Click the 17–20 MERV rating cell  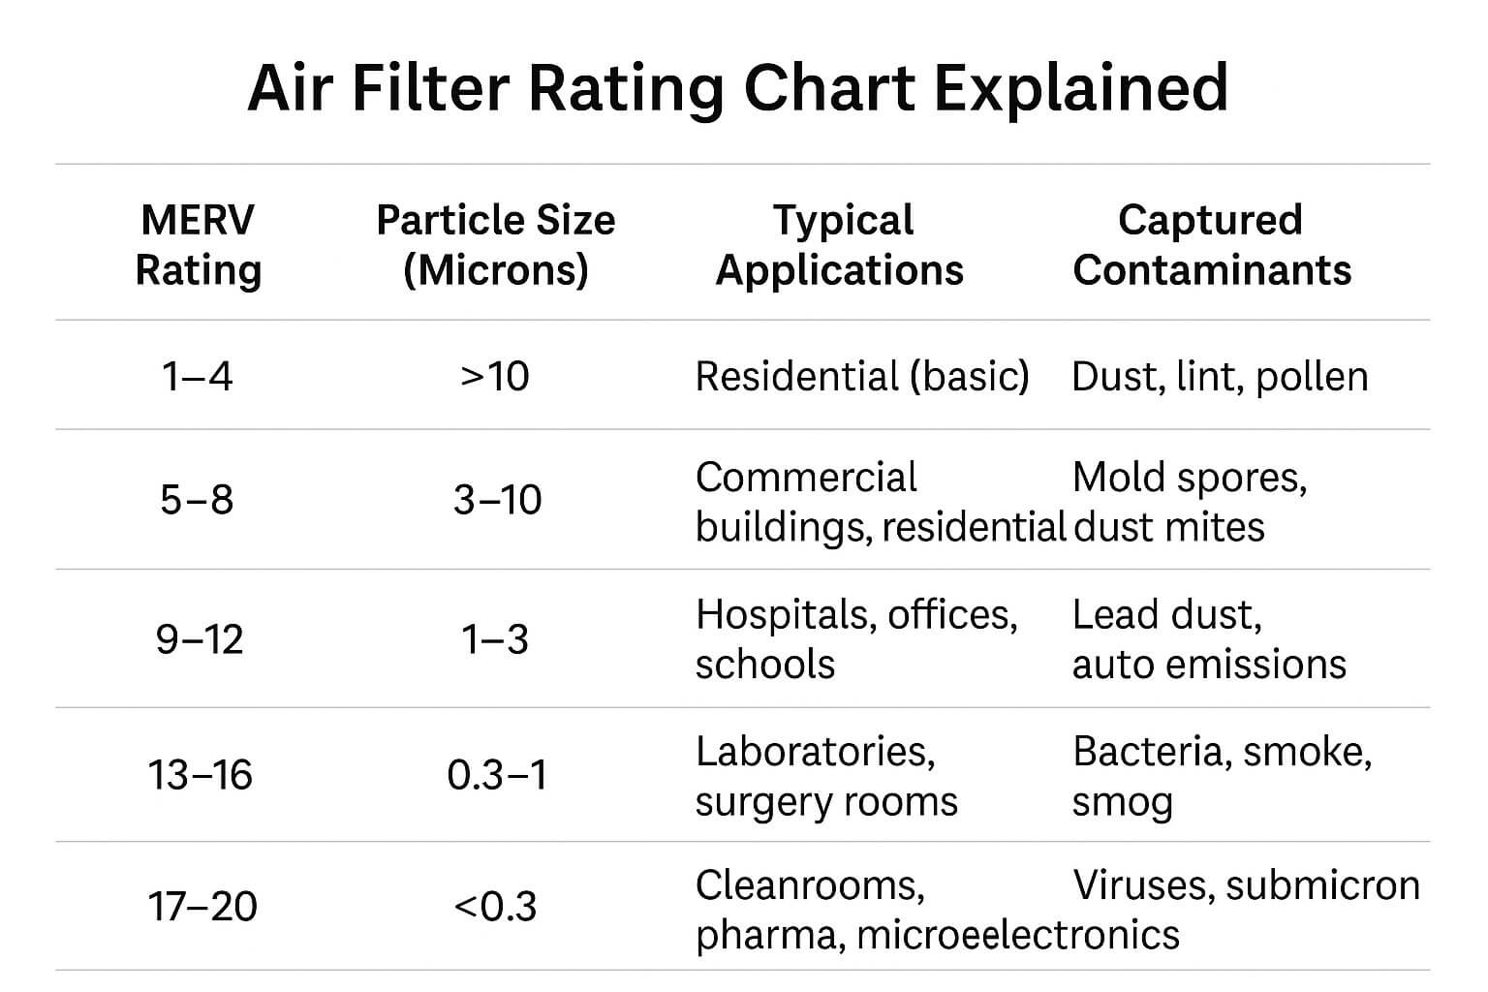202,907
